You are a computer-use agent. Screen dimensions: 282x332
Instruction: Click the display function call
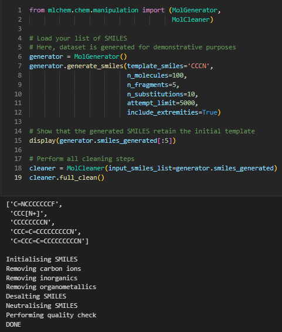tap(42, 140)
